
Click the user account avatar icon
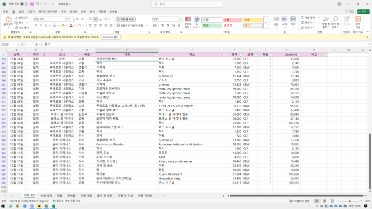(339, 4)
